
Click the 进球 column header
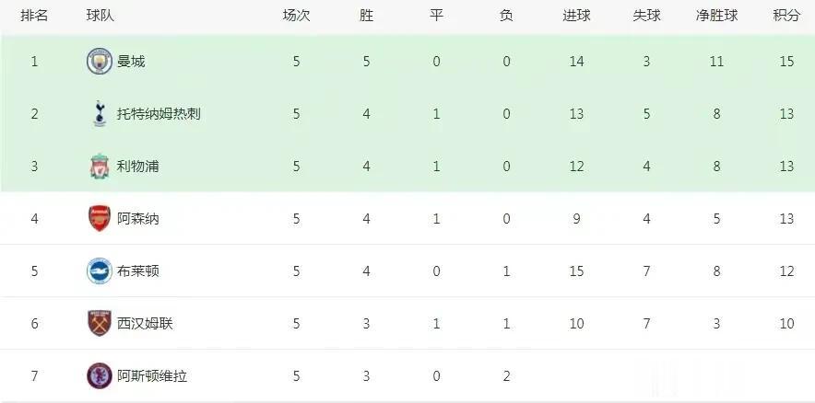[576, 16]
